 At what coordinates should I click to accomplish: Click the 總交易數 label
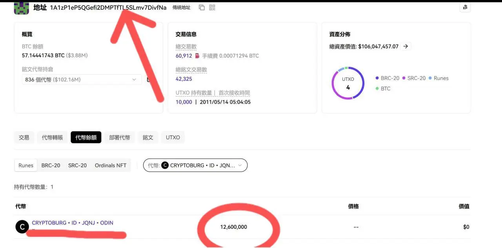(186, 47)
